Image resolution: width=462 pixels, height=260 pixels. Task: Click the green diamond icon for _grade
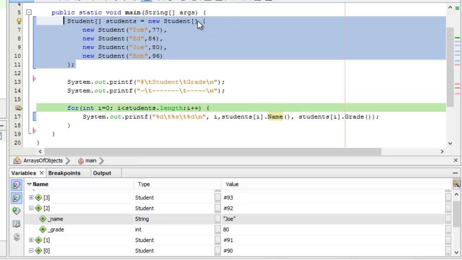tap(43, 229)
